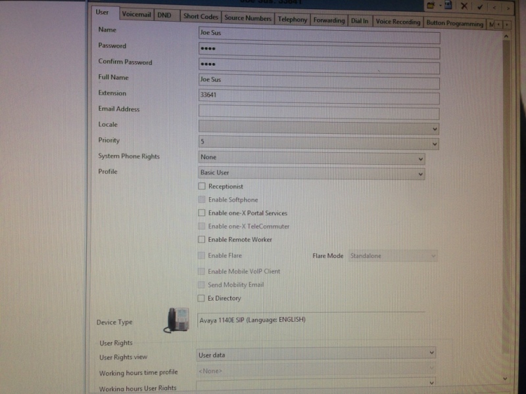
Task: Open the Profile dropdown showing Basic User
Action: pos(312,173)
